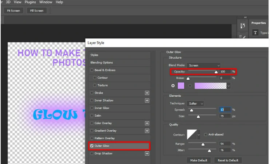
Task: Expand the glow gradient picker arrow
Action: click(x=229, y=86)
